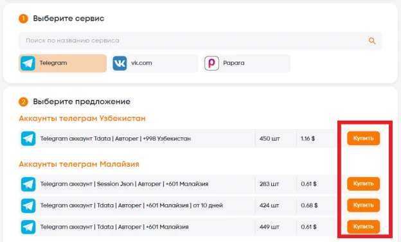Buy the Session Json Malaysia account
Screen dimensions: 401x242
(x=364, y=184)
